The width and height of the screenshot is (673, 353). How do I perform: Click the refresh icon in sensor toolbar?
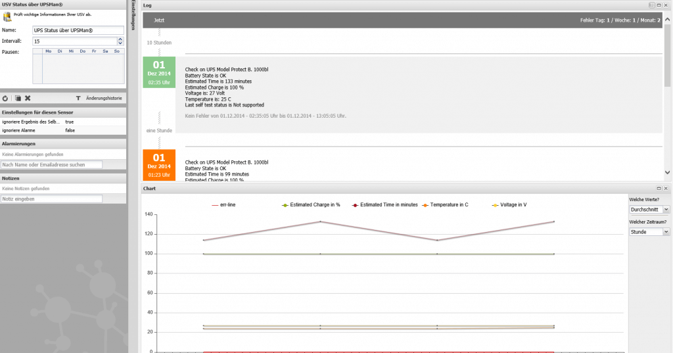point(5,98)
